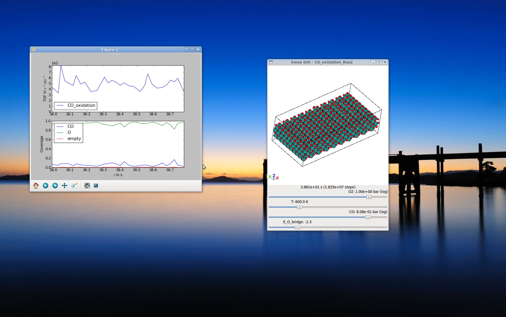Click the O2: 1.00e+00 bar (log) label

click(368, 192)
